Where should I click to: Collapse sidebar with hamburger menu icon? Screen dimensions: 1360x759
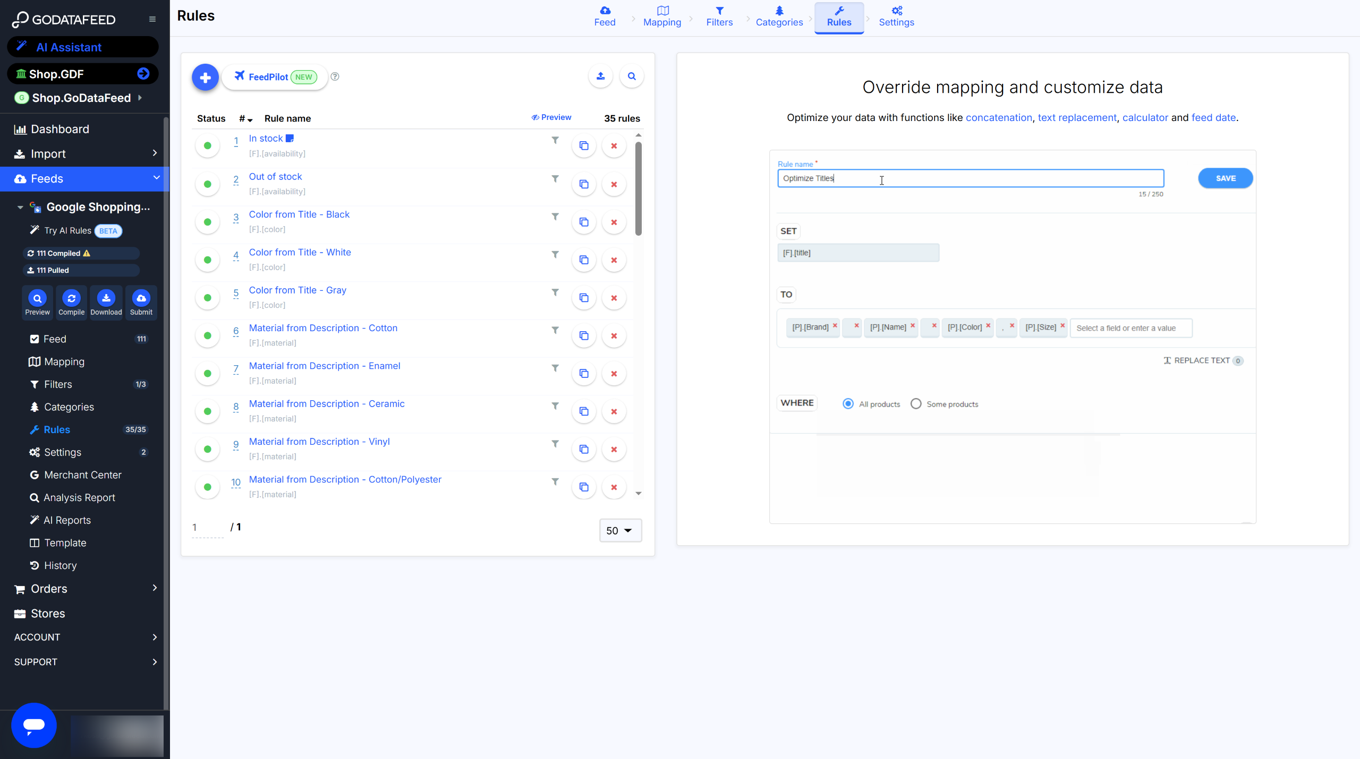coord(152,19)
